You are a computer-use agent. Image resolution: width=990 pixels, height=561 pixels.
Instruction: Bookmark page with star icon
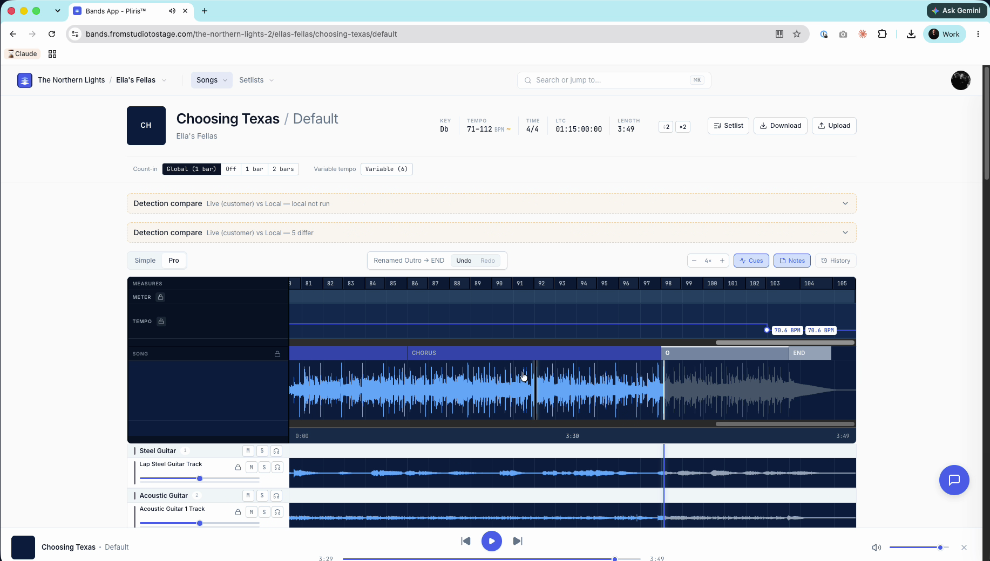click(797, 34)
